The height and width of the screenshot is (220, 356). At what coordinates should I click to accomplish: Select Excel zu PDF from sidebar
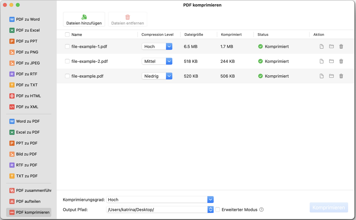click(28, 132)
